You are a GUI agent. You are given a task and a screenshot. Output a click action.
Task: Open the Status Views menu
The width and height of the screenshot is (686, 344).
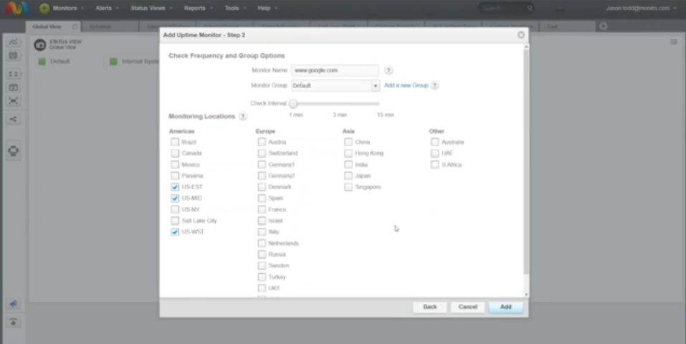150,8
